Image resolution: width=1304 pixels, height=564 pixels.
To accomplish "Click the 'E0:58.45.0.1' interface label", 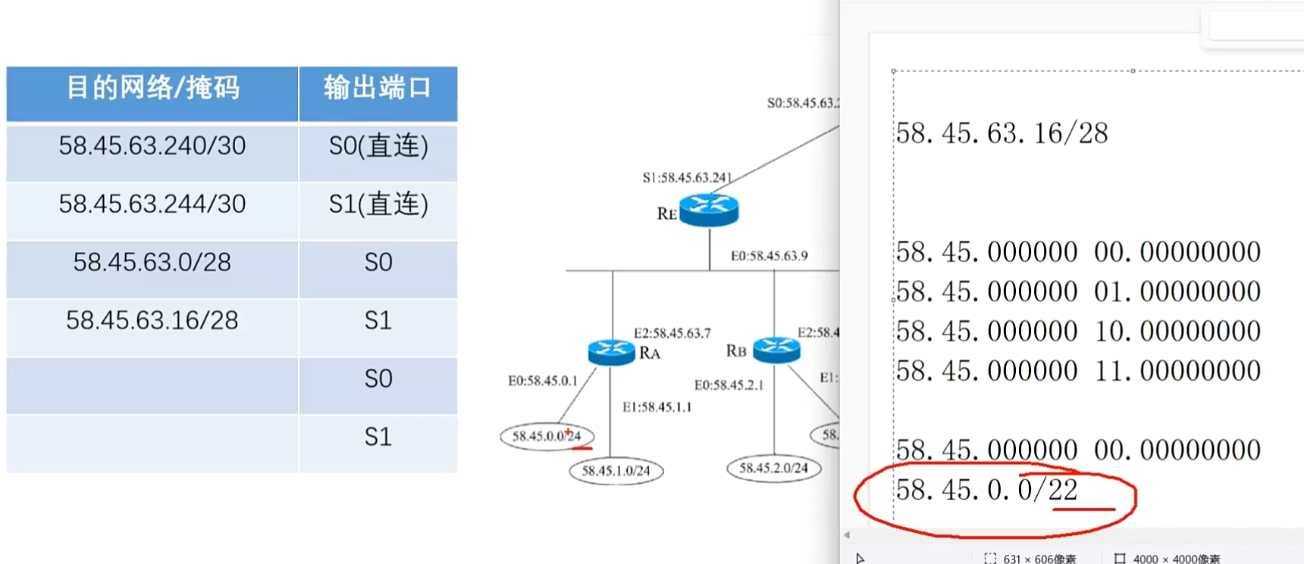I will tap(543, 381).
